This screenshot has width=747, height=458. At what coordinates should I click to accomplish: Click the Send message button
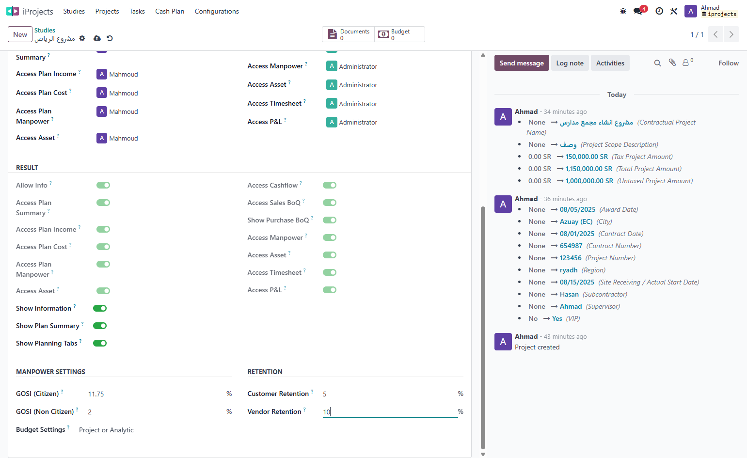pos(522,63)
